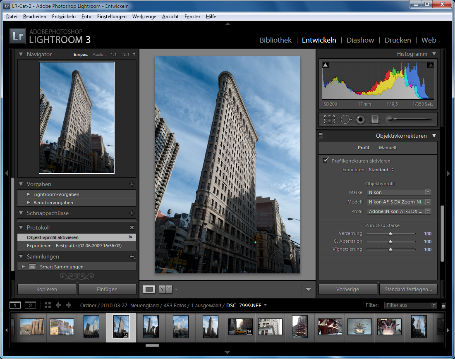This screenshot has width=455, height=359.
Task: Select the Adjustment Brush tool icon
Action: click(389, 120)
